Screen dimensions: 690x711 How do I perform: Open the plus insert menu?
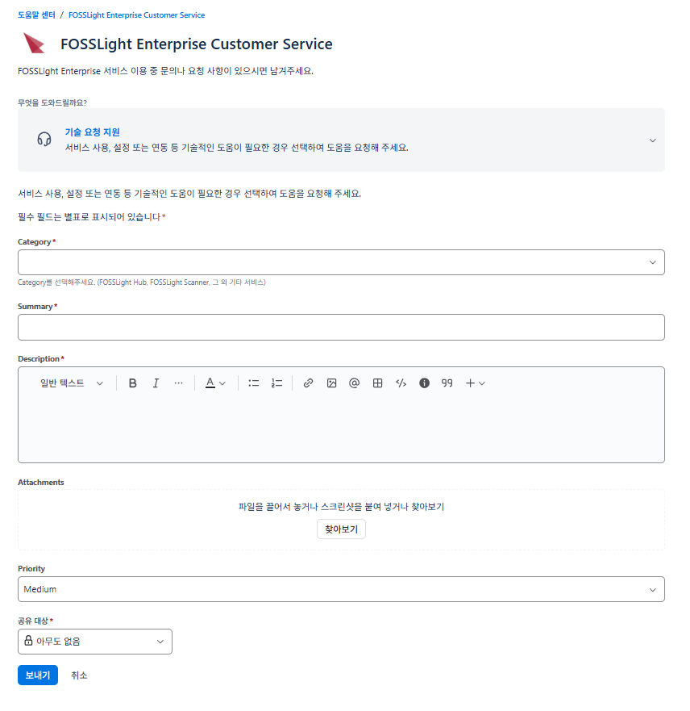[x=475, y=383]
